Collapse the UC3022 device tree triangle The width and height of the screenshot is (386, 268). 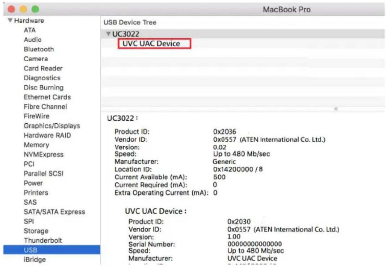point(108,34)
